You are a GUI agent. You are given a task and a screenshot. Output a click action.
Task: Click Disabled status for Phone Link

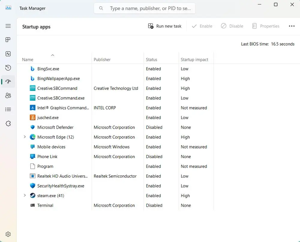[x=154, y=157]
